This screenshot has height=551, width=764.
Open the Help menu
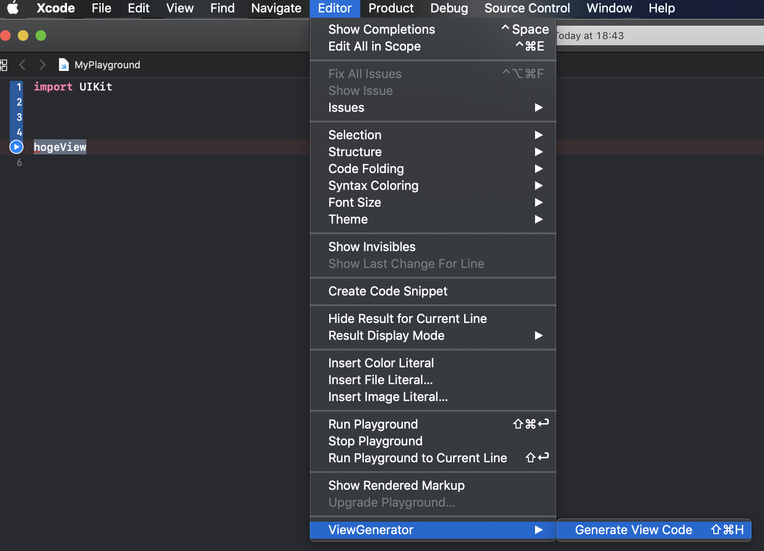[x=662, y=8]
